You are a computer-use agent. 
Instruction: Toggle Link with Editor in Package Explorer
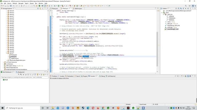(40, 9)
